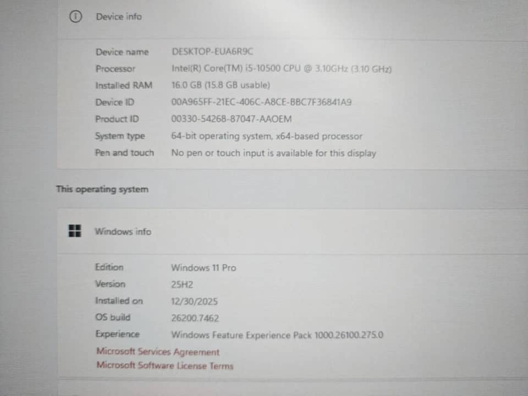Select the processor value Intel Core i5-10500

282,69
